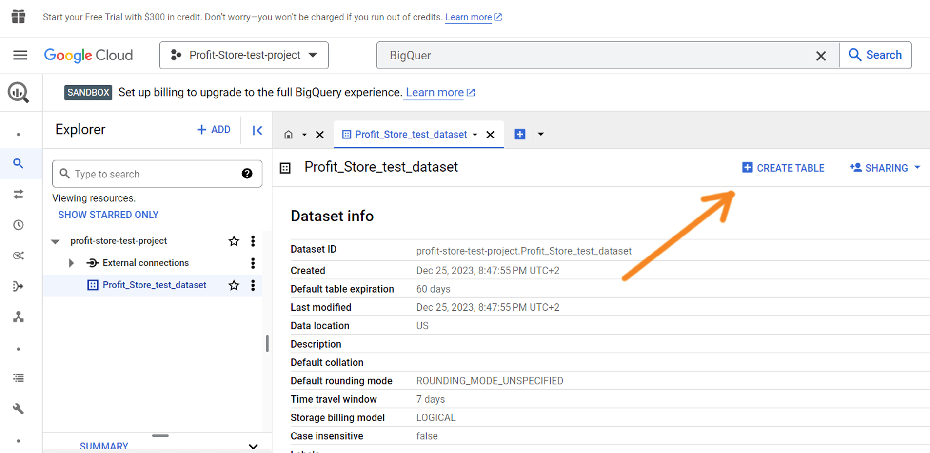The image size is (930, 453).
Task: Open Profit_Store_test_dataset tab dropdown arrow
Action: click(x=475, y=135)
